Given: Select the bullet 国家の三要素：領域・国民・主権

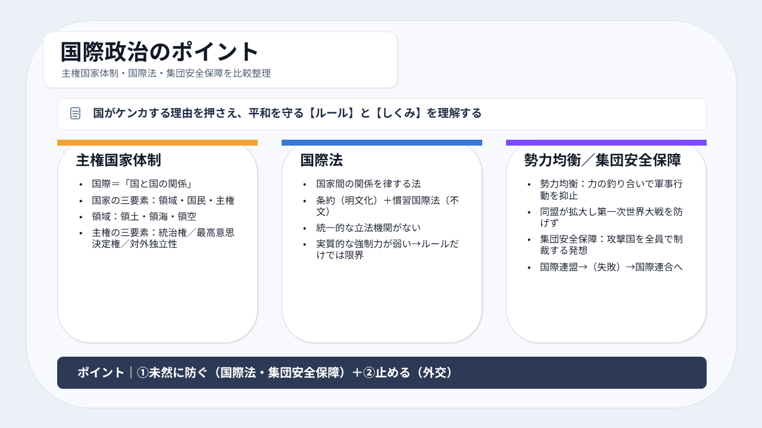Looking at the screenshot, I should 163,201.
